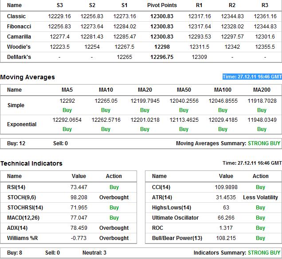Click ATR(14) Less Volatility action
This screenshot has width=282, height=259.
tap(260, 197)
